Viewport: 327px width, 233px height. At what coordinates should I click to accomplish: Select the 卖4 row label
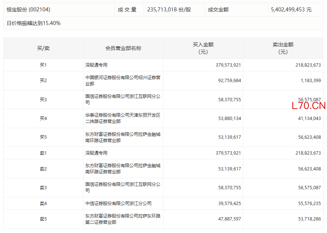pos(43,203)
